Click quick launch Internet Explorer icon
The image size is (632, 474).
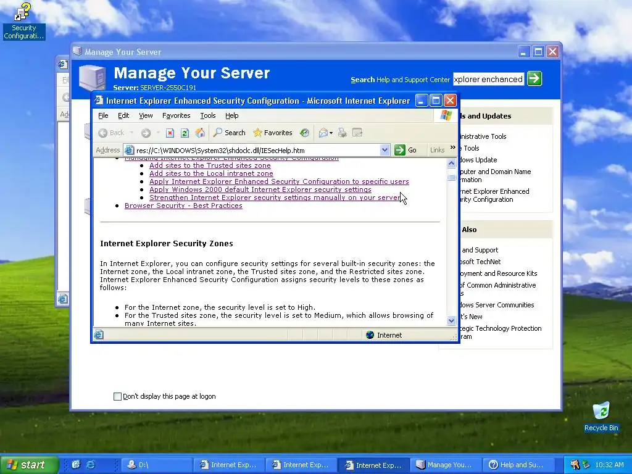(x=91, y=465)
